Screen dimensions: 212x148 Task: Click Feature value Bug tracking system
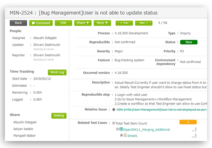coord(129,60)
